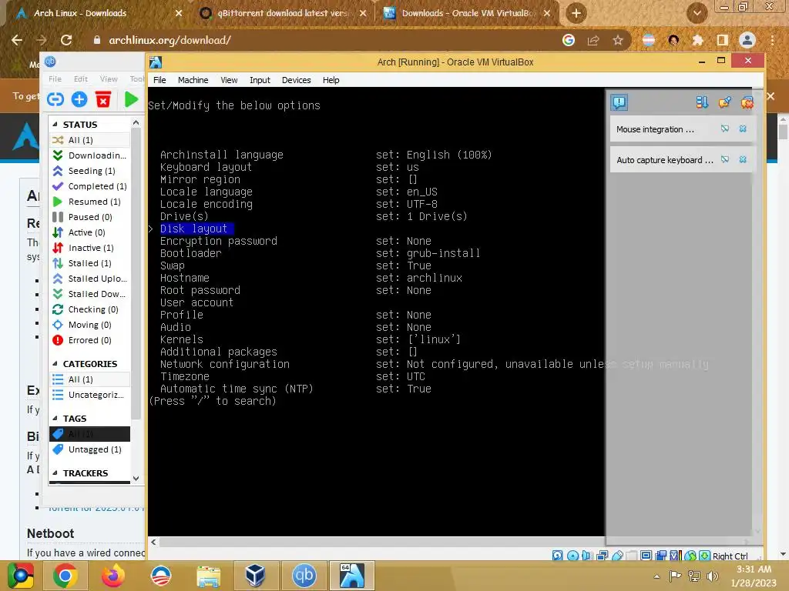Click the qBittorrent sidebar down scroll arrow
Image resolution: width=789 pixels, height=591 pixels.
[x=136, y=478]
